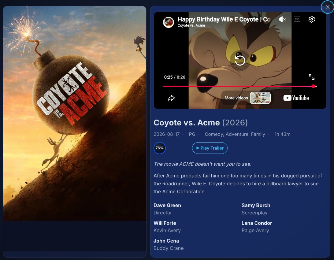Click the Coyote vs. Acme channel avatar

[169, 22]
